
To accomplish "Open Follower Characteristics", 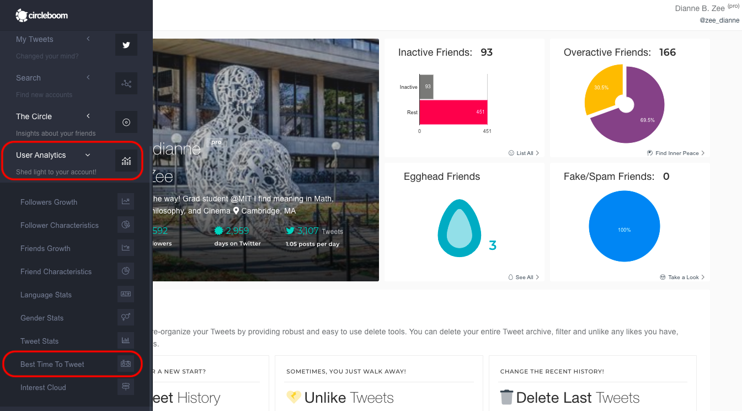I will (x=60, y=225).
